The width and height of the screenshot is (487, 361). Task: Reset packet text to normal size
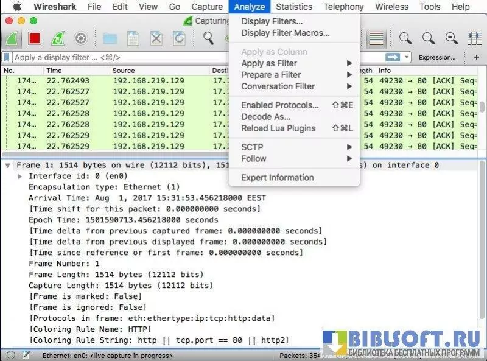[x=452, y=39]
